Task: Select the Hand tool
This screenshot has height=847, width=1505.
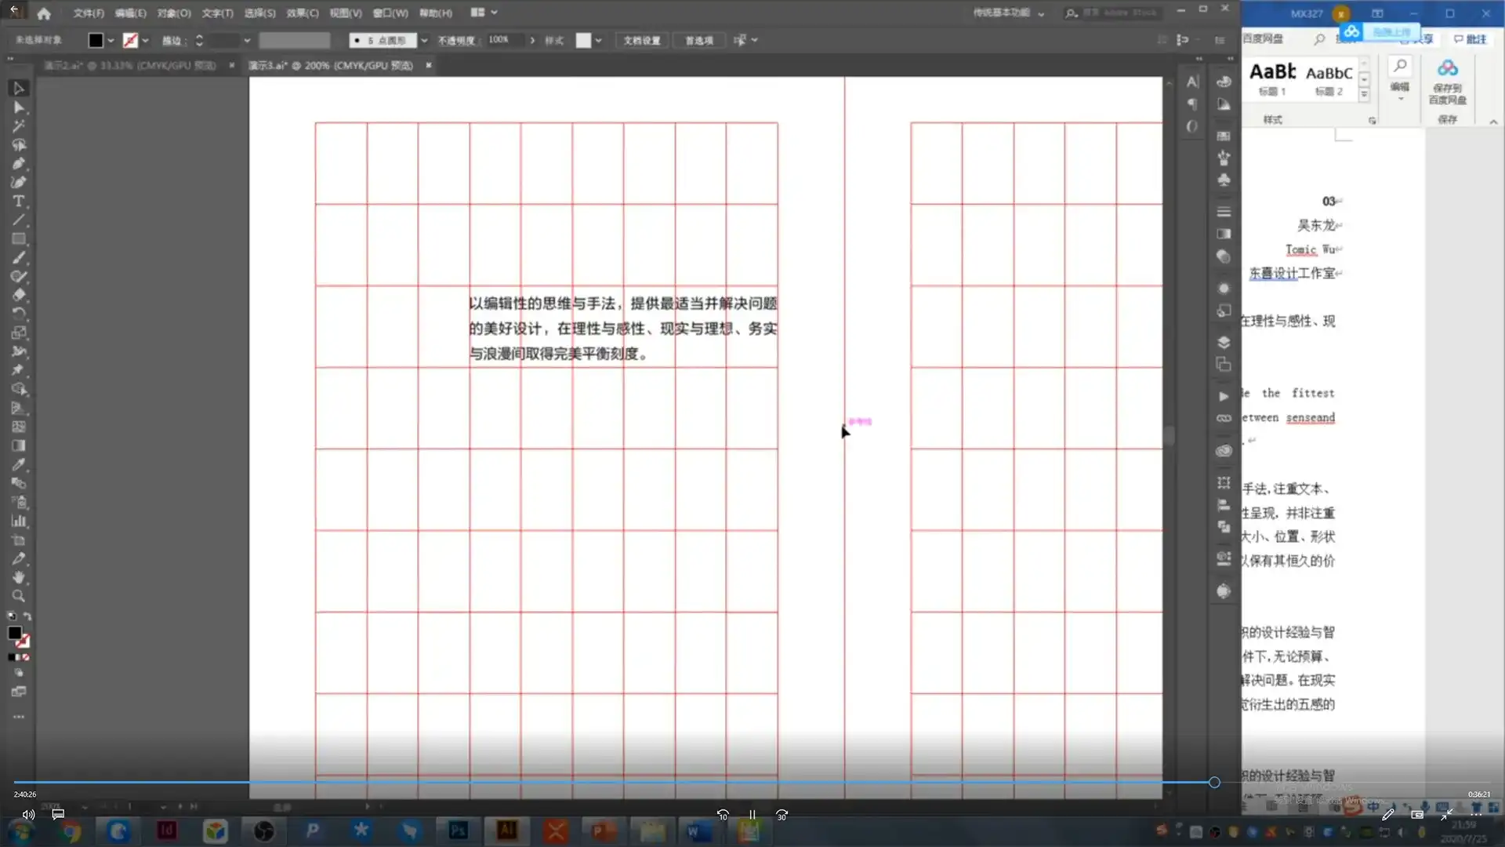Action: [19, 577]
